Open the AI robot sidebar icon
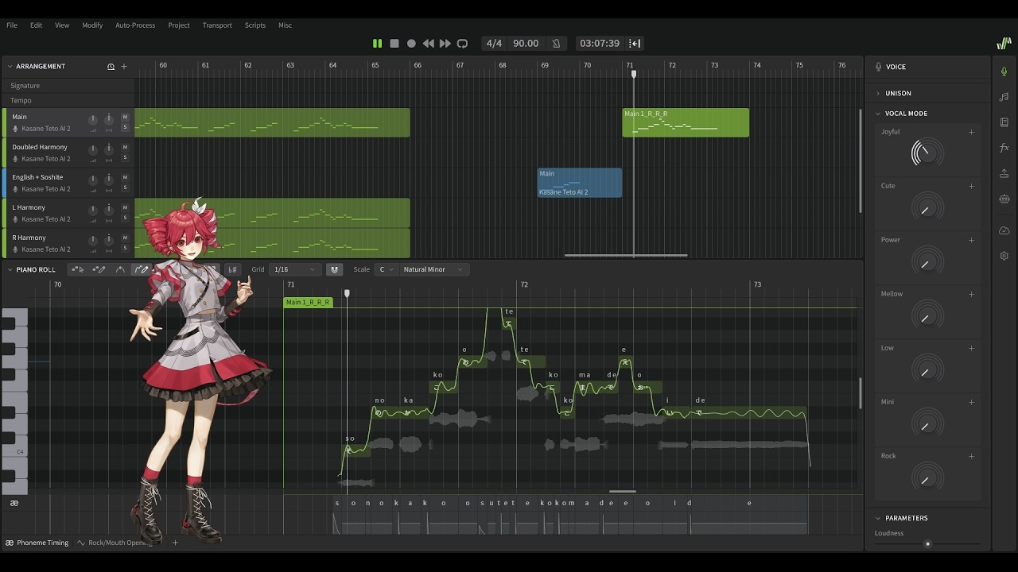The height and width of the screenshot is (572, 1018). 1004,199
